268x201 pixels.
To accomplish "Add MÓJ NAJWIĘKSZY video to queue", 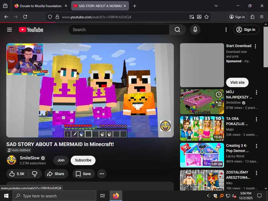I will [x=219, y=103].
